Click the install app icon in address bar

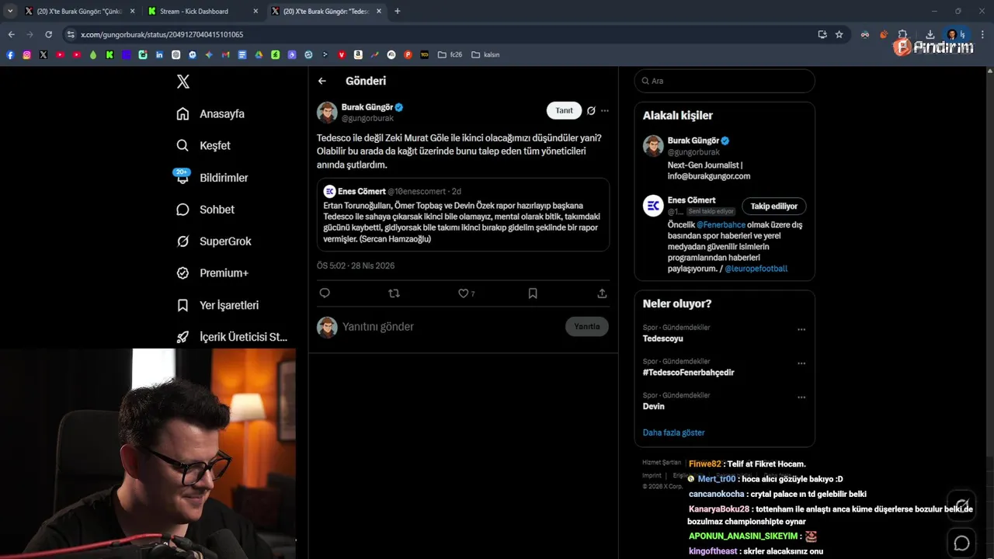click(822, 34)
